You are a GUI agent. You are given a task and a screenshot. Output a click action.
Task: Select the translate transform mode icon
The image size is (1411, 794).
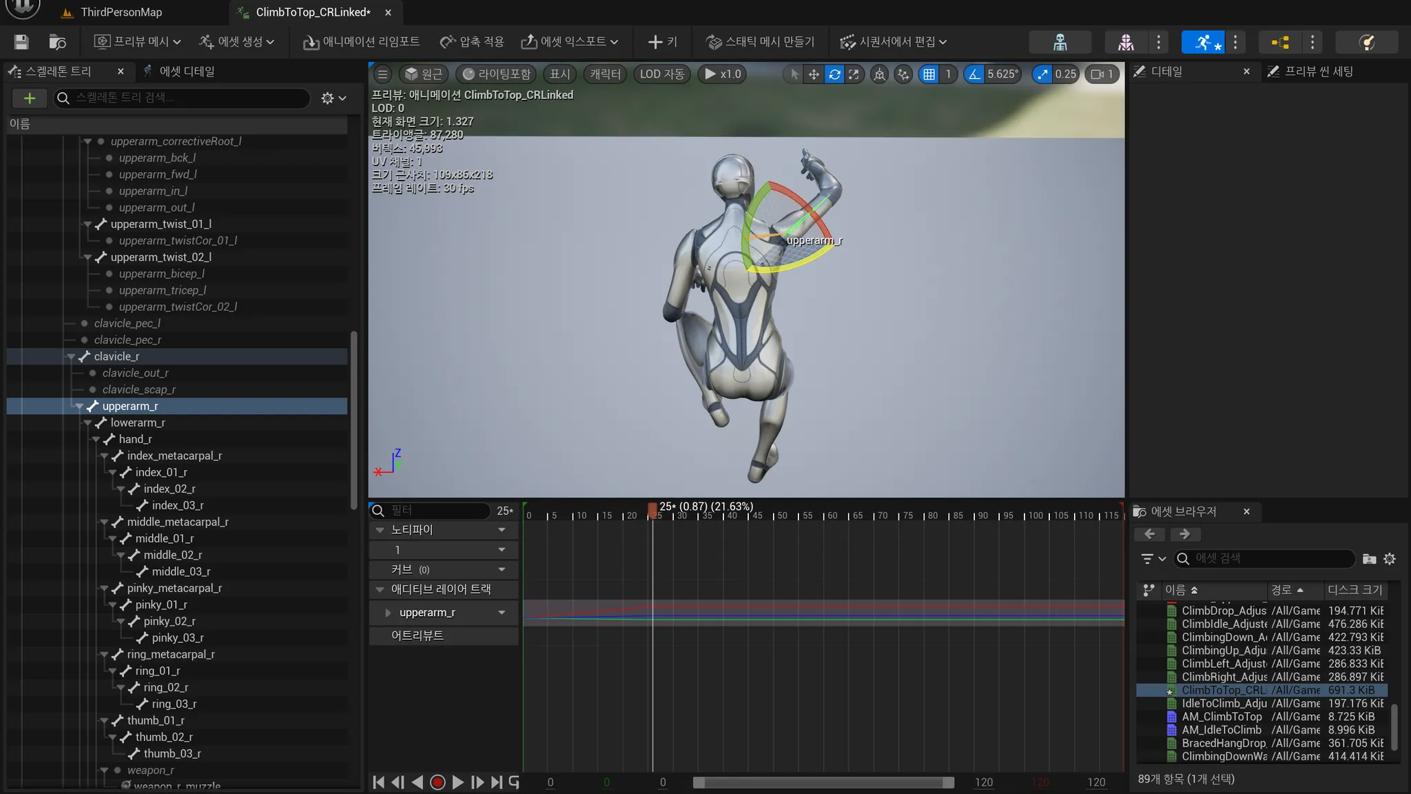point(814,74)
